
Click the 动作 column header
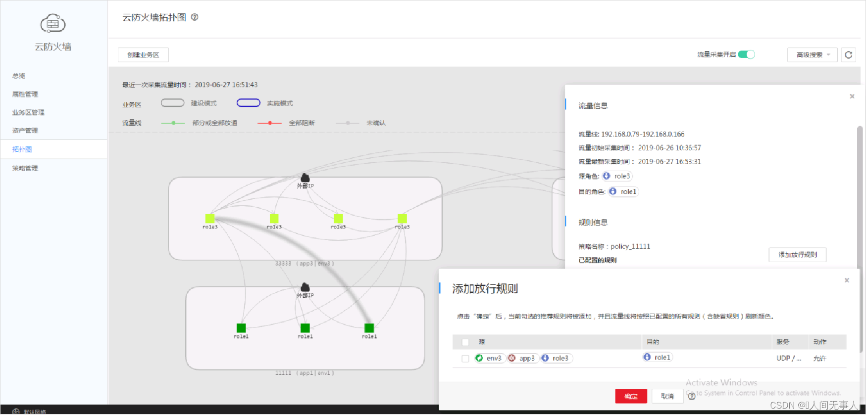pos(819,342)
